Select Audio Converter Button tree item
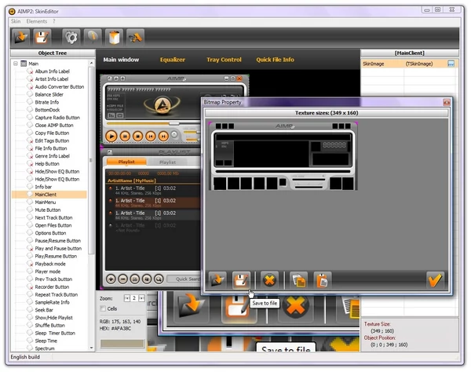 [x=60, y=87]
